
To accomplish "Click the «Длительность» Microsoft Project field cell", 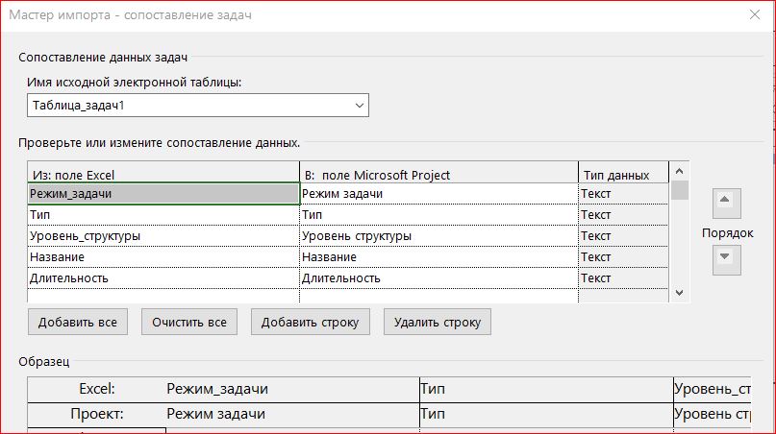I will pyautogui.click(x=438, y=278).
